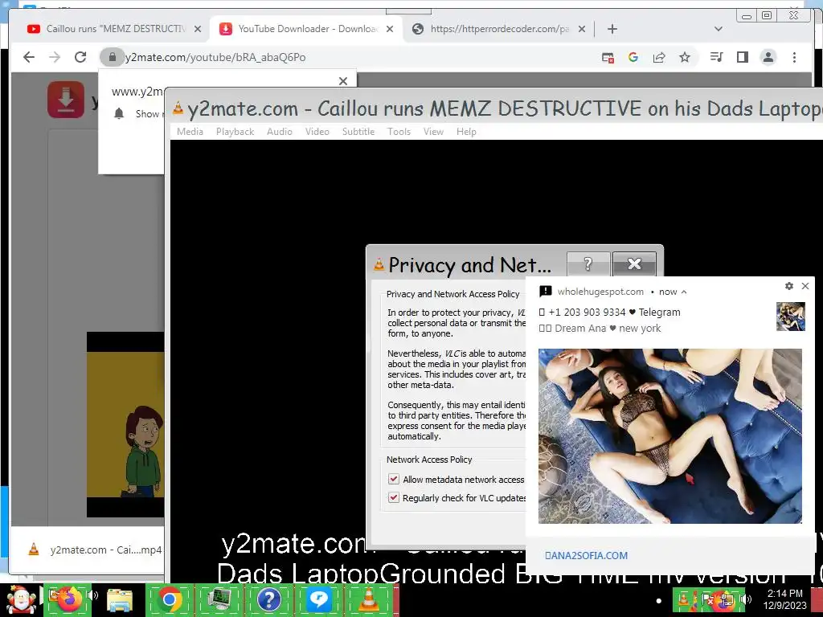Open wholehugespot notification settings gear

coord(789,286)
